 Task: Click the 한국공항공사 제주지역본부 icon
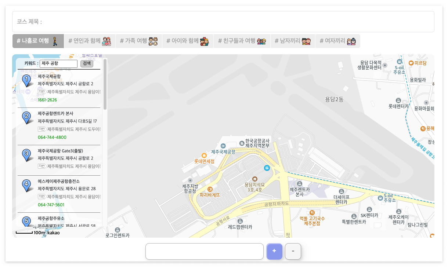click(242, 143)
